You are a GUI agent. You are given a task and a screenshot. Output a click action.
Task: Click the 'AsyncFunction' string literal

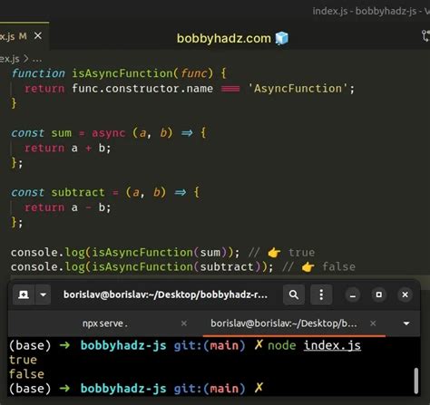click(x=298, y=89)
